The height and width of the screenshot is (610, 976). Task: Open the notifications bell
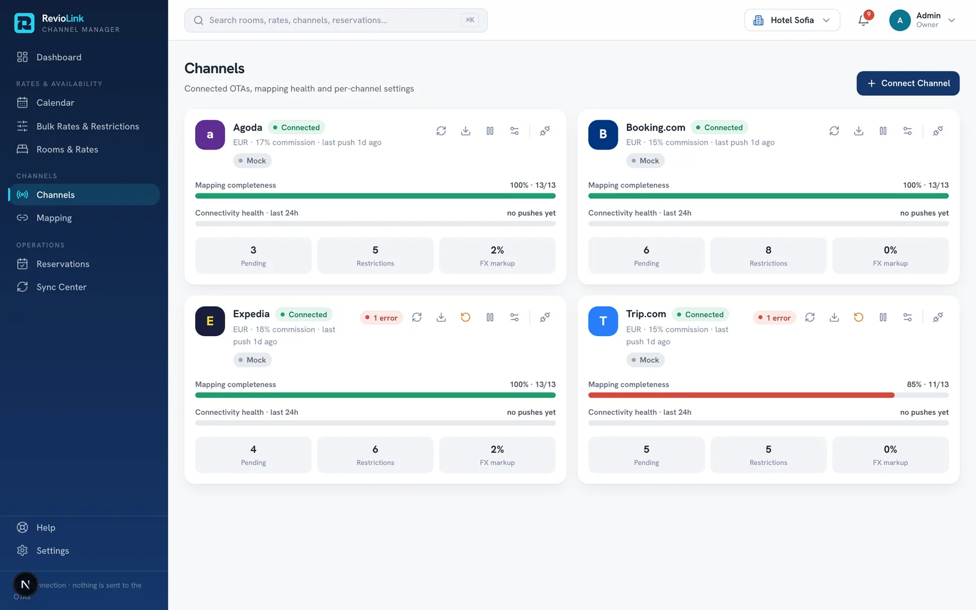pyautogui.click(x=863, y=20)
